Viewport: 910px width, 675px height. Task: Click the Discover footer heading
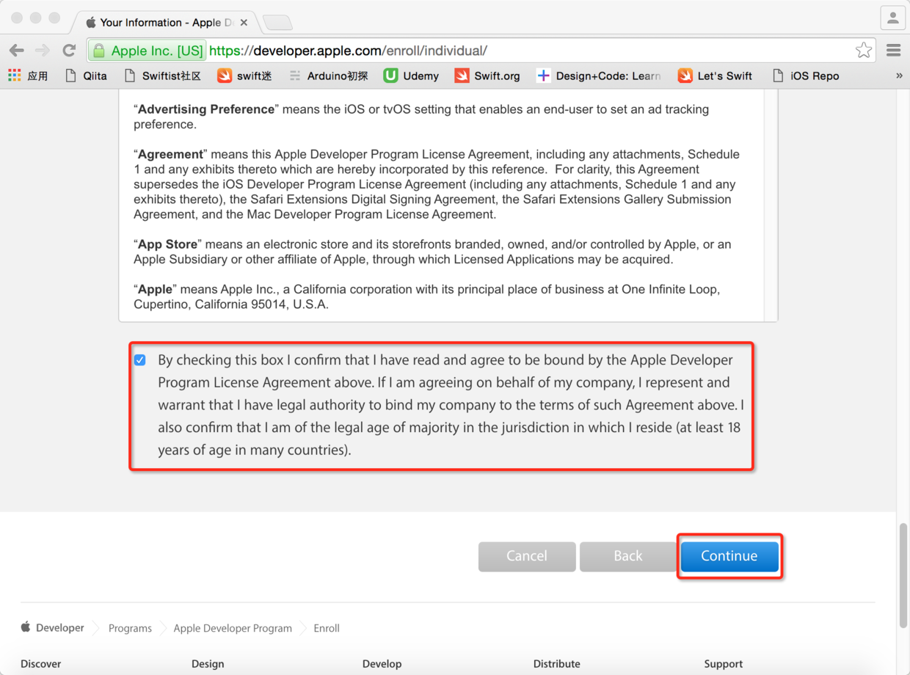(x=41, y=664)
